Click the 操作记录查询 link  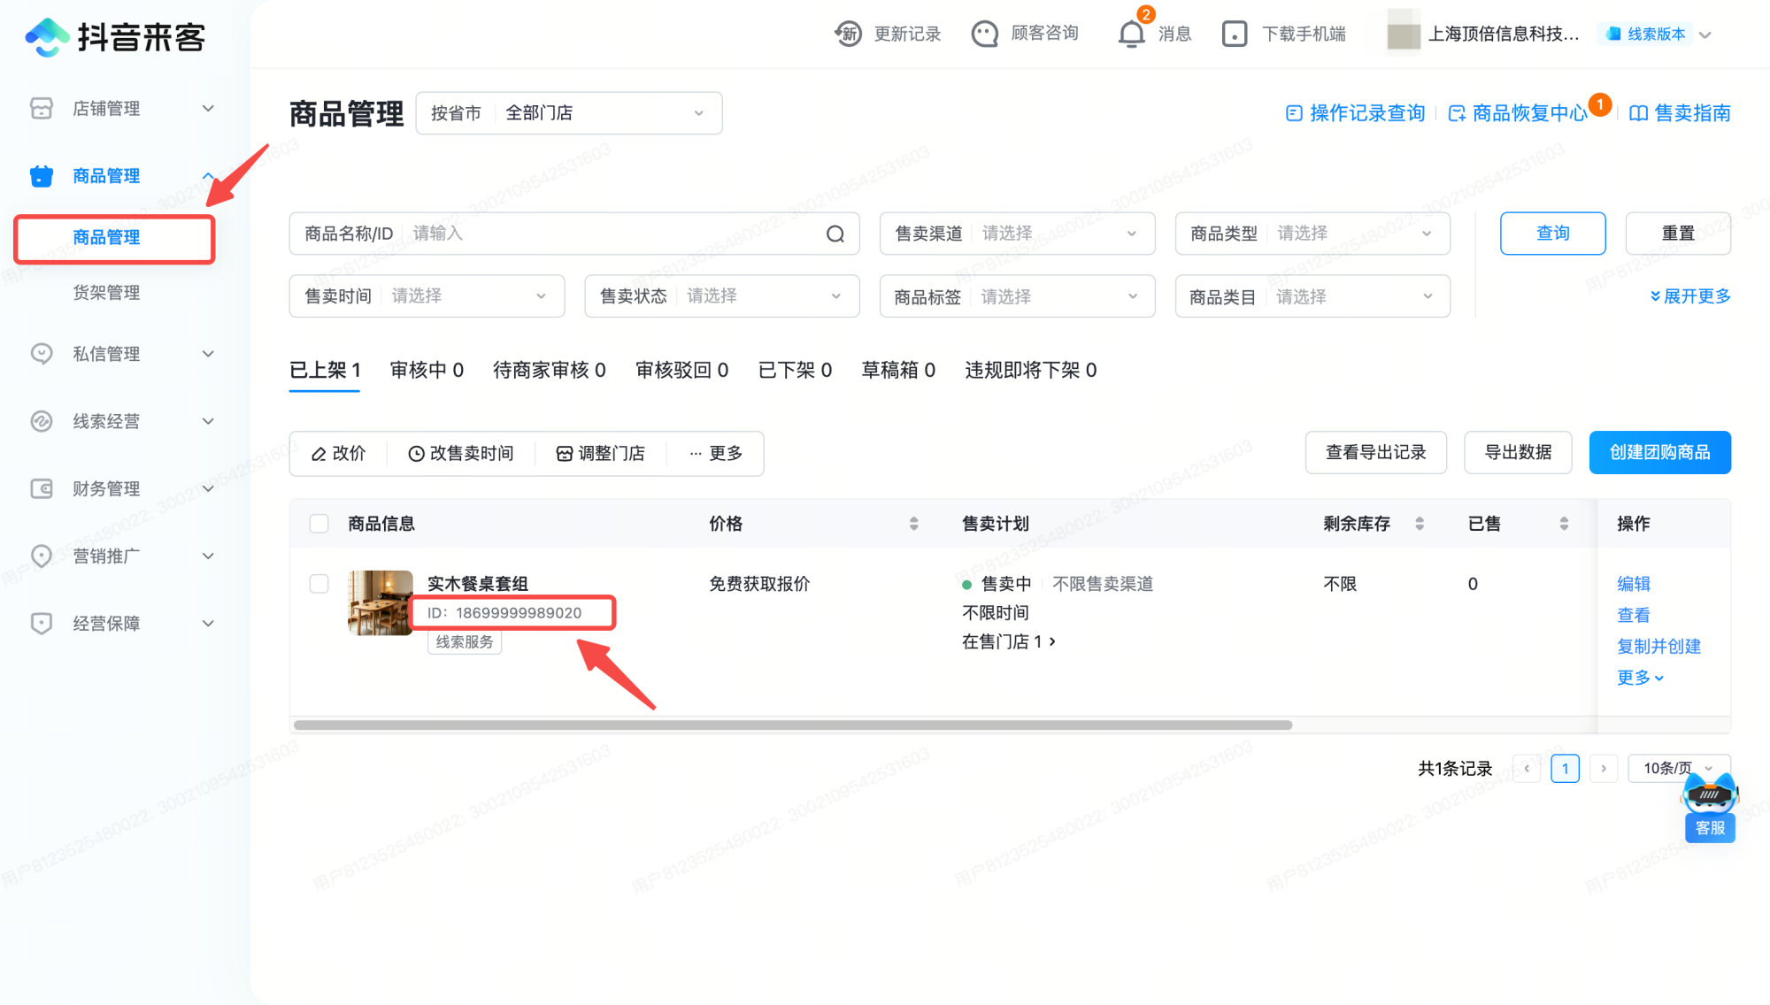click(x=1355, y=113)
